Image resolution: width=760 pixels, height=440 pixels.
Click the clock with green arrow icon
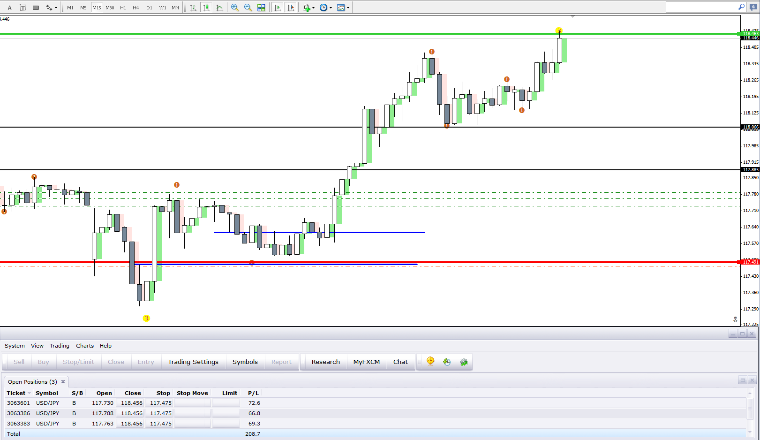pyautogui.click(x=447, y=362)
